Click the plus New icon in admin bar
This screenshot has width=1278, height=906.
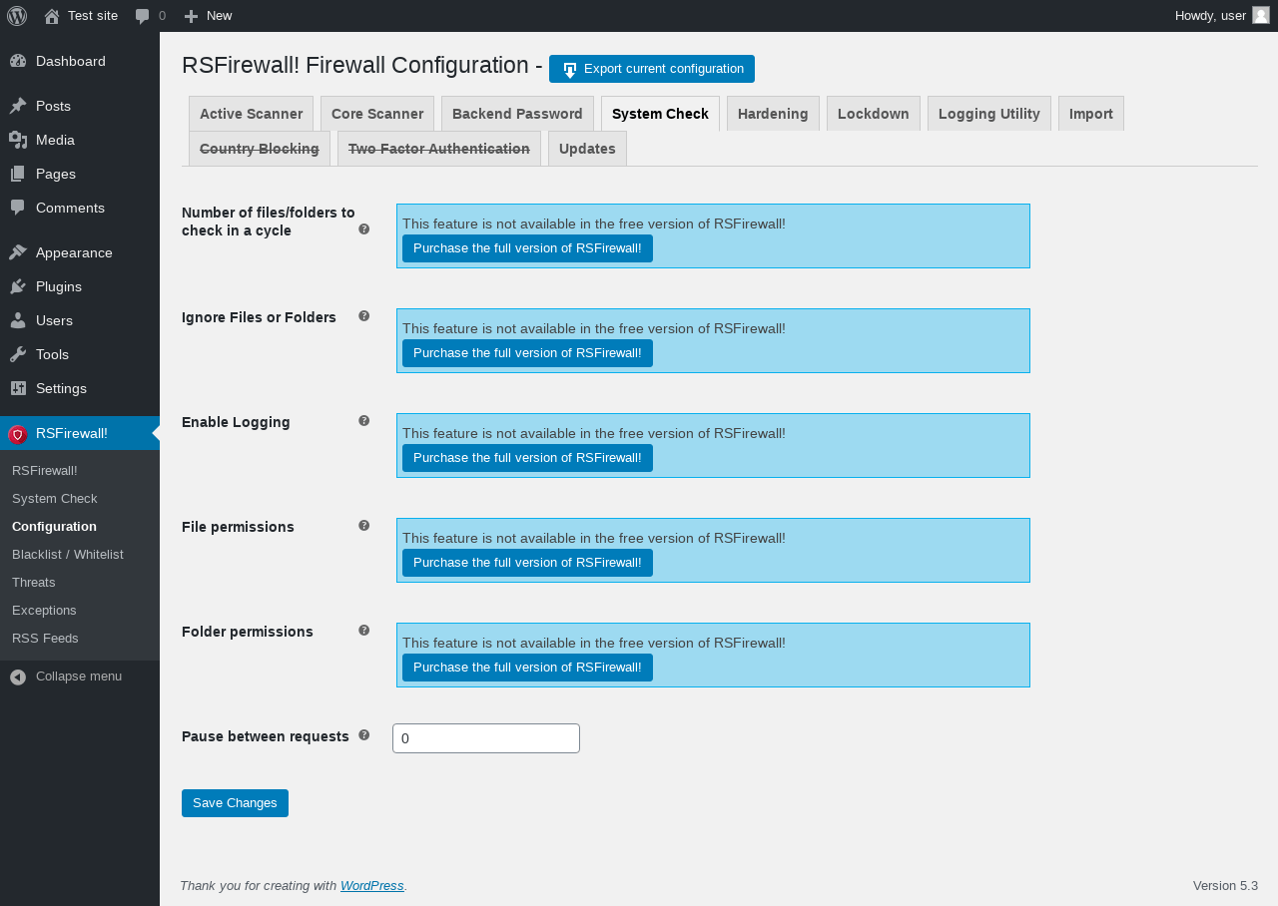[x=192, y=16]
